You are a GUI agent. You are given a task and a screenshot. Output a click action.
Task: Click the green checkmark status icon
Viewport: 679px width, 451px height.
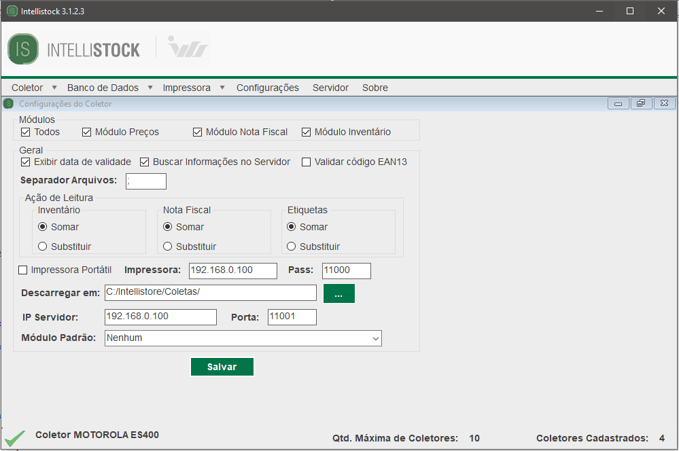pyautogui.click(x=14, y=437)
